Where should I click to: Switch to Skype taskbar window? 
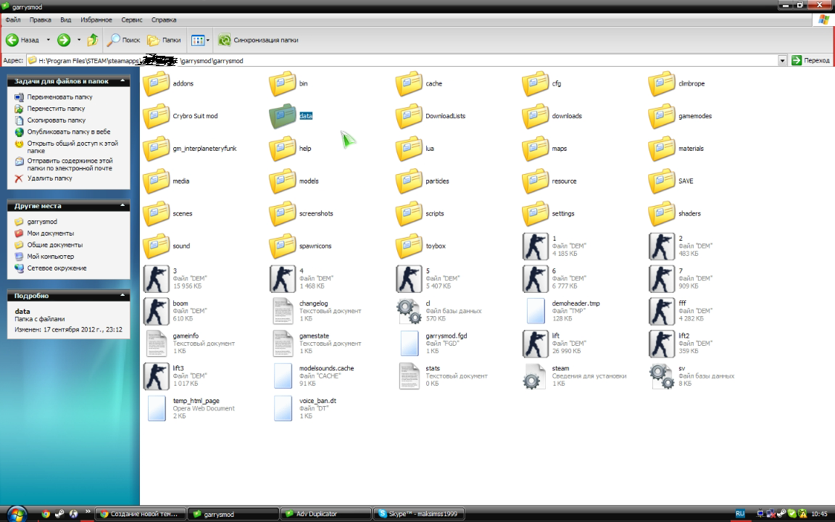(418, 514)
